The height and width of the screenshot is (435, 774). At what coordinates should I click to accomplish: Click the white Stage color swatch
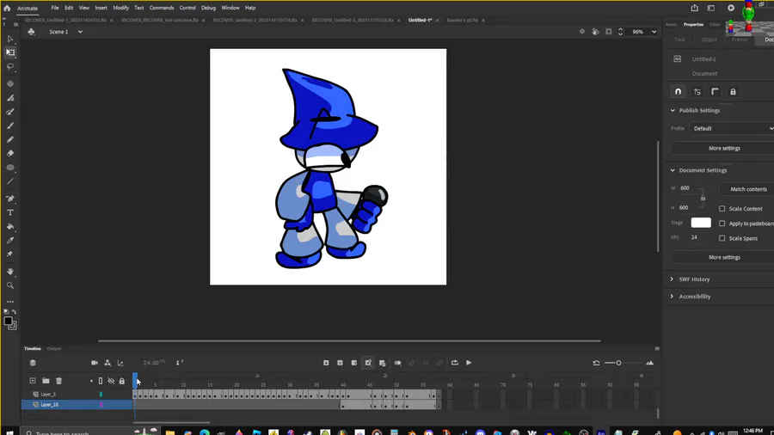(701, 223)
